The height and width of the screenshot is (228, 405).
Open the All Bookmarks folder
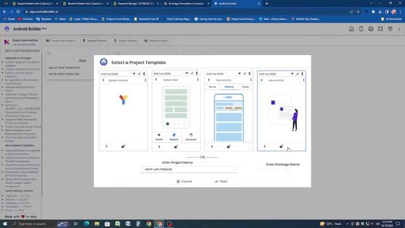click(392, 19)
